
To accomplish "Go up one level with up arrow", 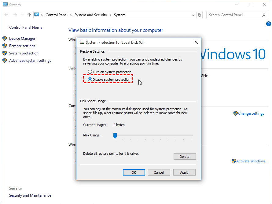I will click(x=29, y=15).
